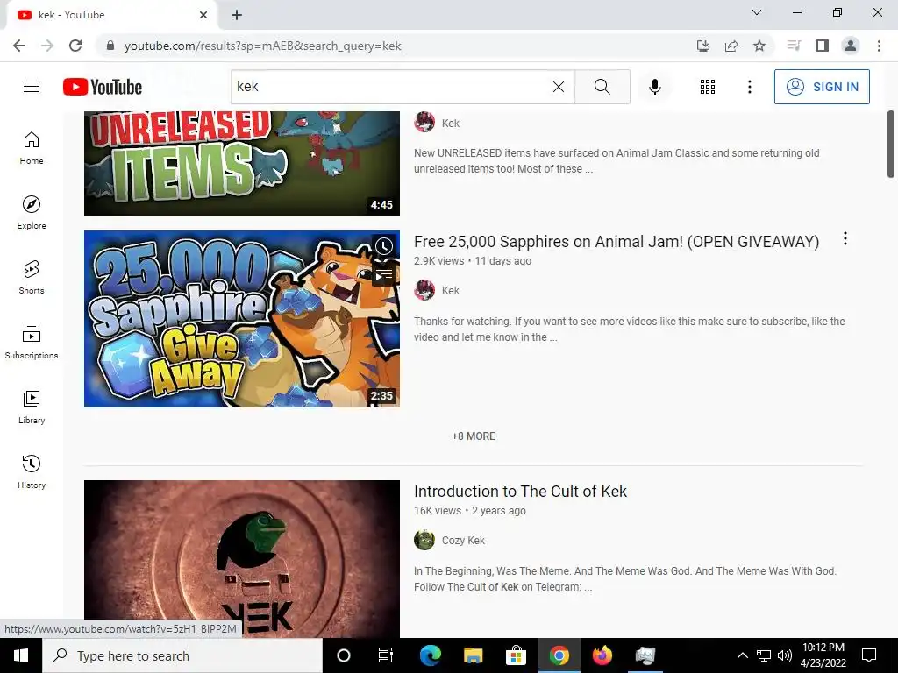Expand the +8 MORE results
The image size is (898, 673).
pos(474,436)
